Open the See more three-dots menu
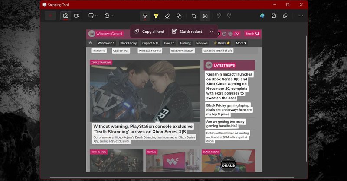 [x=301, y=16]
